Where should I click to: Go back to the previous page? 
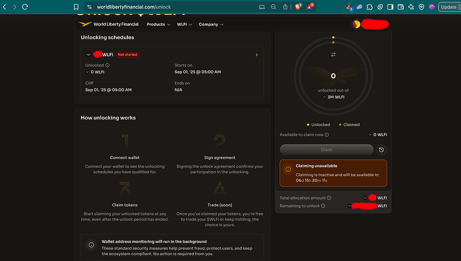[5, 7]
